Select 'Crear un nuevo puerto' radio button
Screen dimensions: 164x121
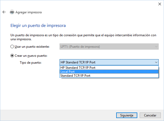tap(12, 56)
